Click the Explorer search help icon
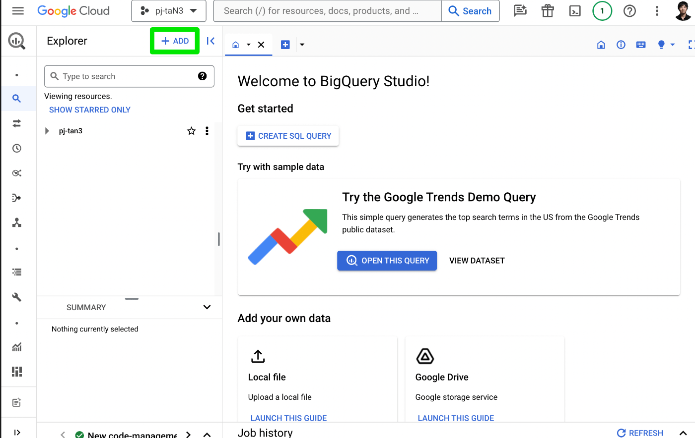 [202, 76]
